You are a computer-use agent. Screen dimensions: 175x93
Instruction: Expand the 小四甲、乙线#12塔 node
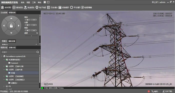click(x=4, y=66)
